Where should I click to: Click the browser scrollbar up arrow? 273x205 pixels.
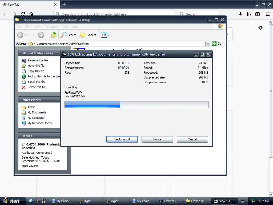[x=271, y=22]
